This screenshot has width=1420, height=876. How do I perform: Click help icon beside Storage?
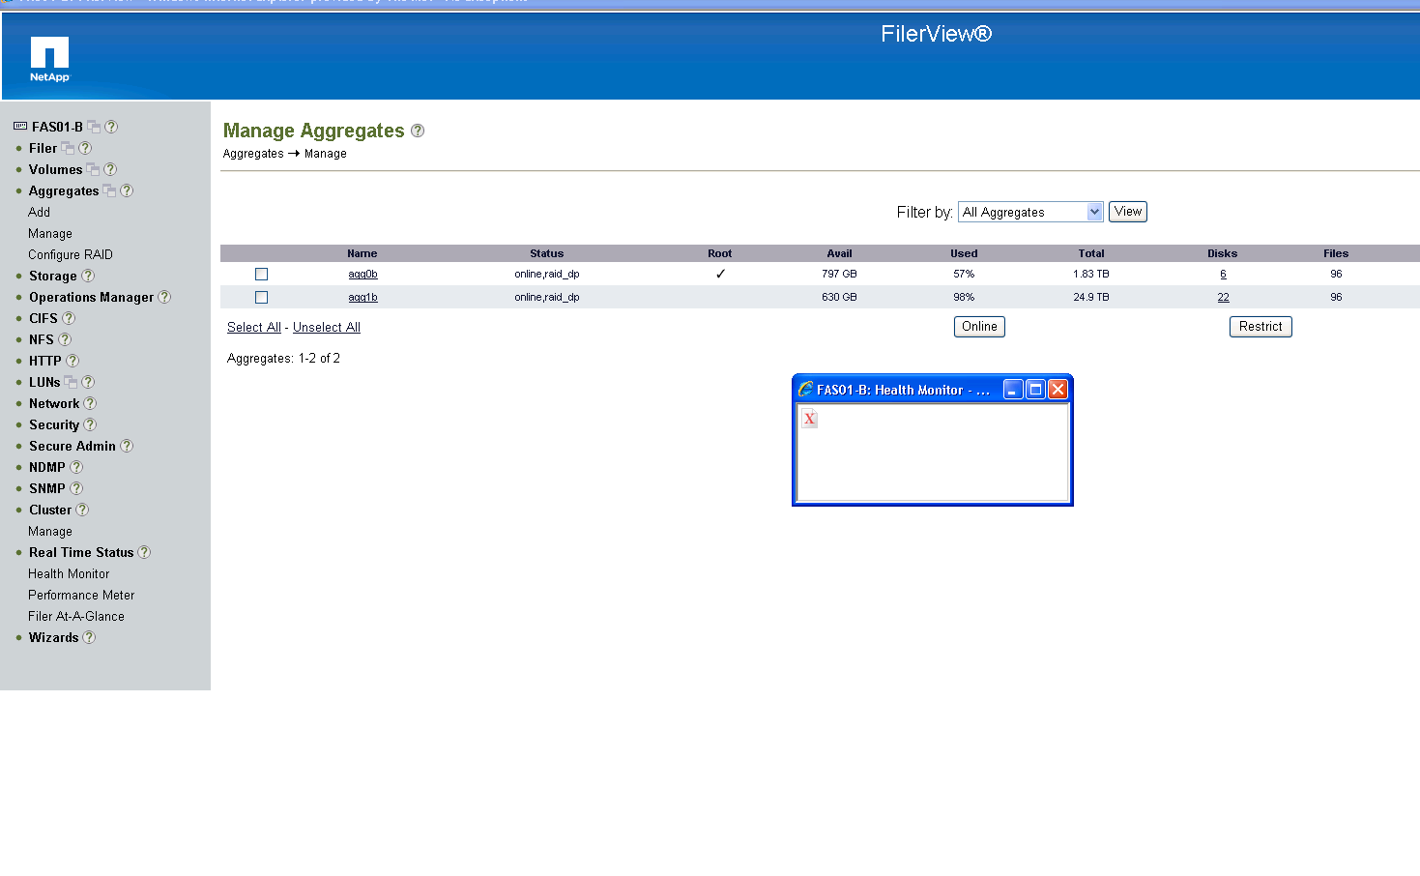pos(88,276)
